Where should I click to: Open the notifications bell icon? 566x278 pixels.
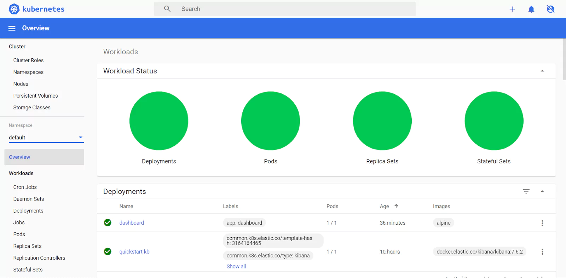click(531, 9)
